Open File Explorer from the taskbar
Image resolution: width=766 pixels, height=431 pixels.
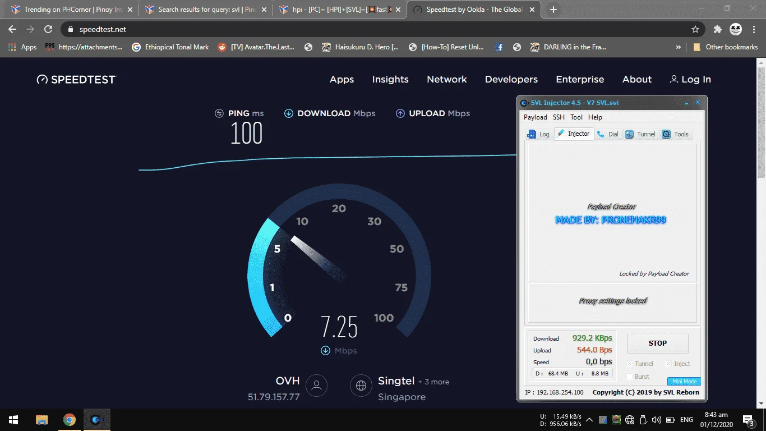pos(41,420)
